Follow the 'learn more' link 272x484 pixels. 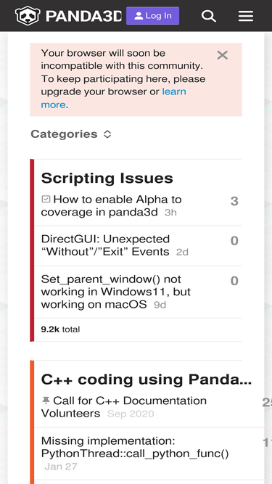(114, 98)
